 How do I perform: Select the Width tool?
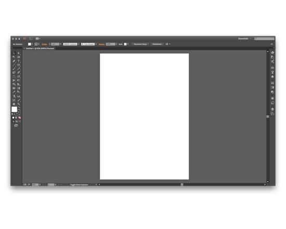pos(14,80)
